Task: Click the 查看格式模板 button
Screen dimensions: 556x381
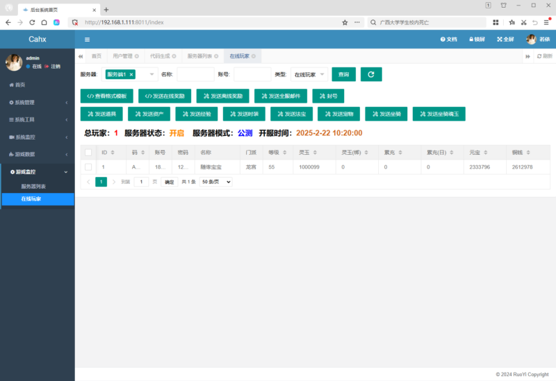Action: tap(107, 96)
